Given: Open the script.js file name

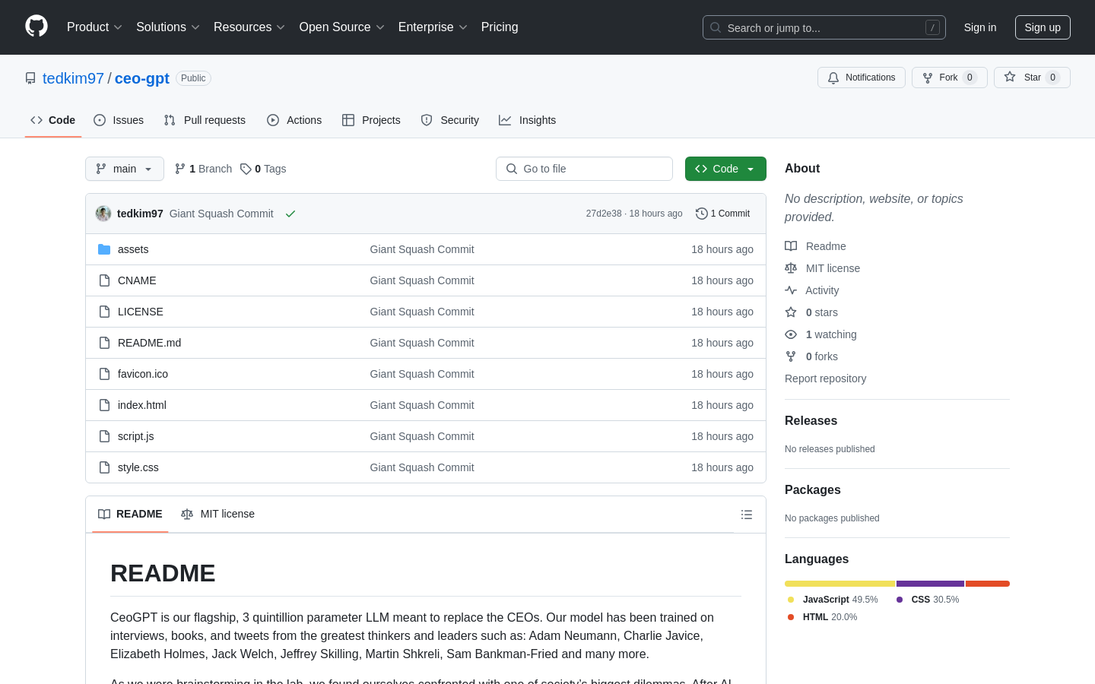Looking at the screenshot, I should pos(136,436).
